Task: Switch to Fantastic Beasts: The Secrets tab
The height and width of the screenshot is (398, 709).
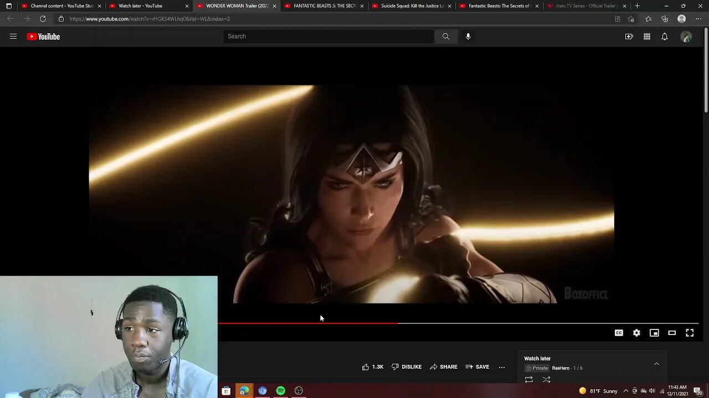Action: 499,6
